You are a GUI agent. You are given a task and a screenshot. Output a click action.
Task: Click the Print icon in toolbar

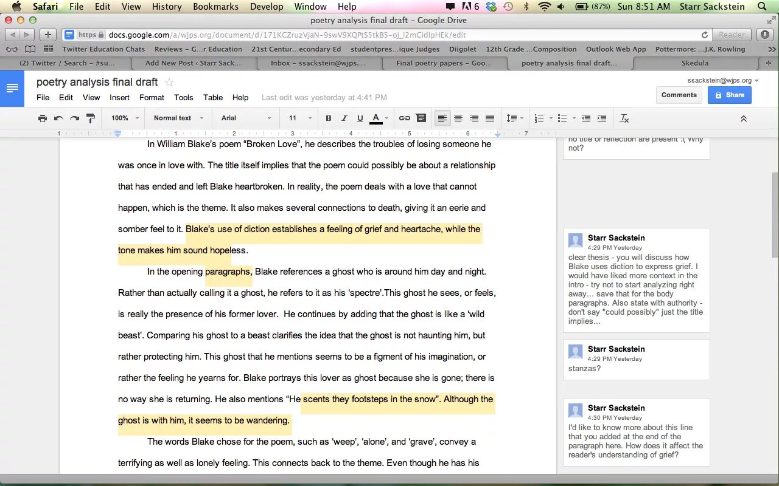tap(42, 118)
